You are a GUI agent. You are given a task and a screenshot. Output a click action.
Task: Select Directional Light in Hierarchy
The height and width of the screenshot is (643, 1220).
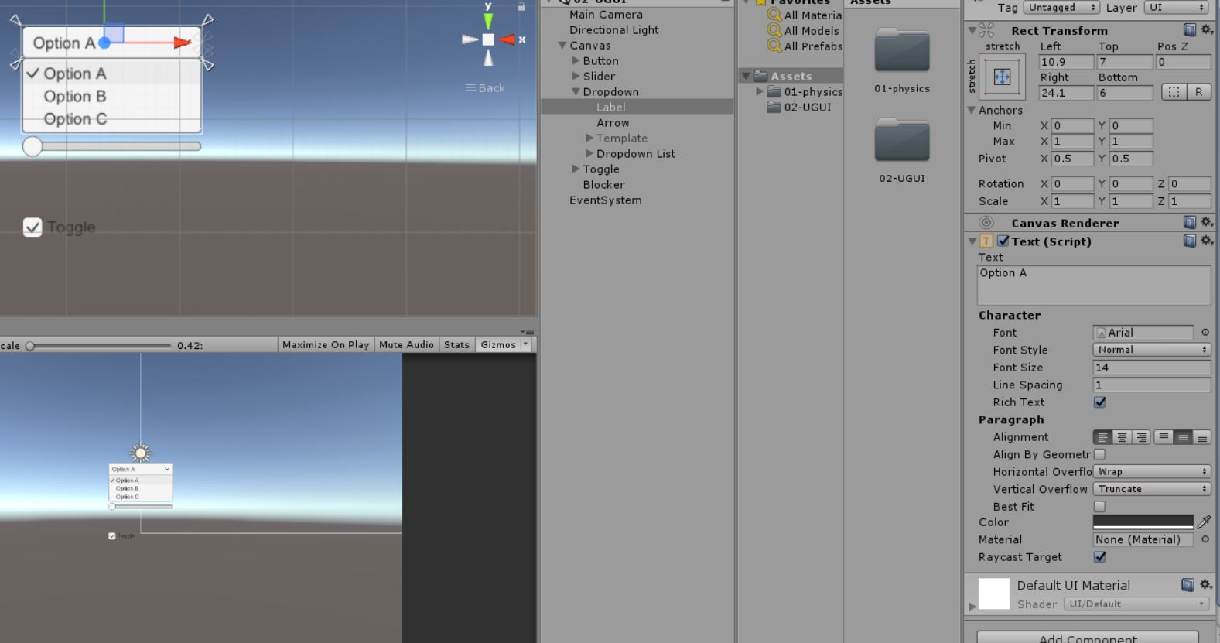click(x=614, y=30)
